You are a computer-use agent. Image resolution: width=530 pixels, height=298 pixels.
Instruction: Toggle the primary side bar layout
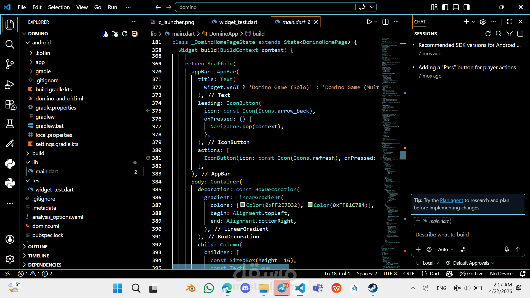point(445,7)
